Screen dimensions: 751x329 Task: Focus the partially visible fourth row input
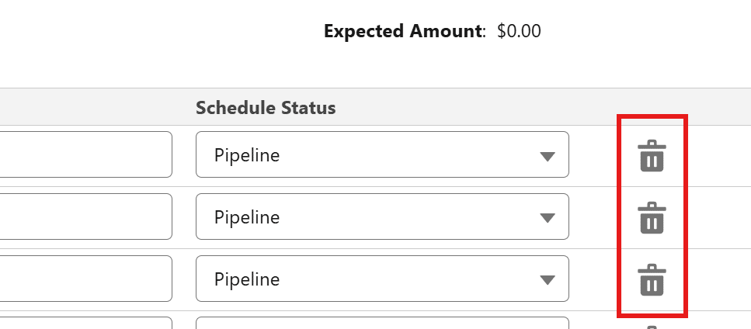tap(85, 323)
